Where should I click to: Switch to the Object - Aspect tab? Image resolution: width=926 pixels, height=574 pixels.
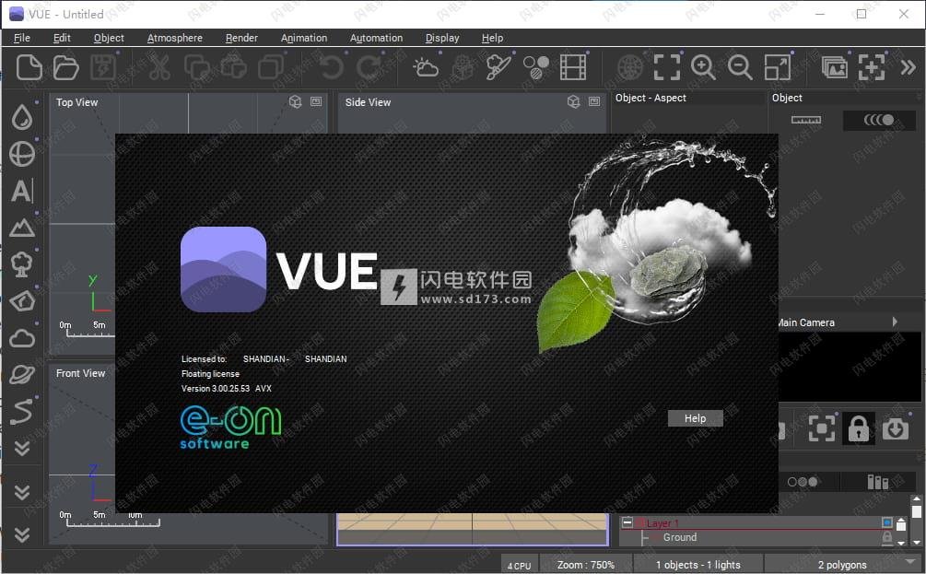click(651, 98)
